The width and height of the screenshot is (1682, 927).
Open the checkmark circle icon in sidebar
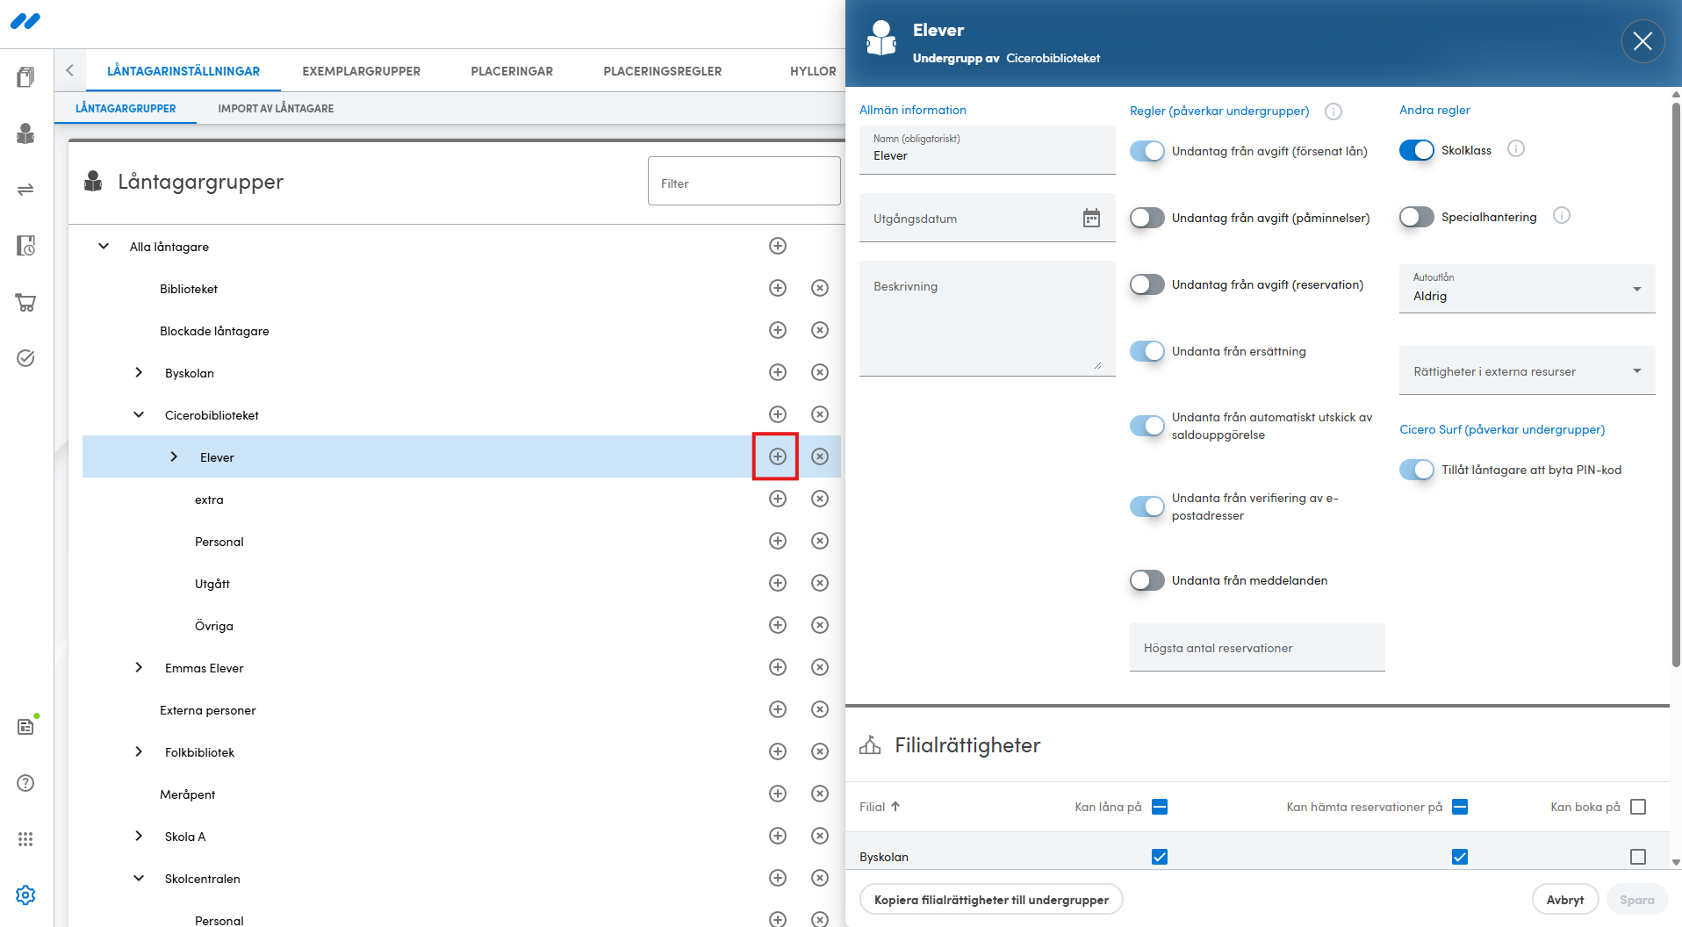tap(25, 358)
